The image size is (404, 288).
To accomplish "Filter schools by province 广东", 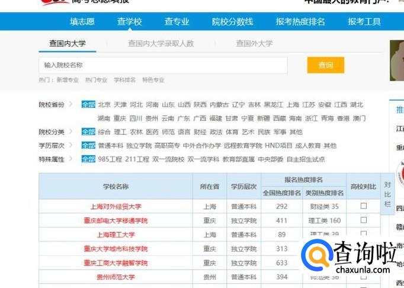I will coord(184,119).
